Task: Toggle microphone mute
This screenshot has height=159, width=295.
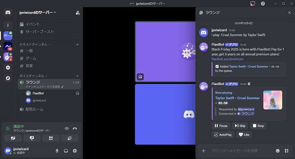Action: pos(57,151)
